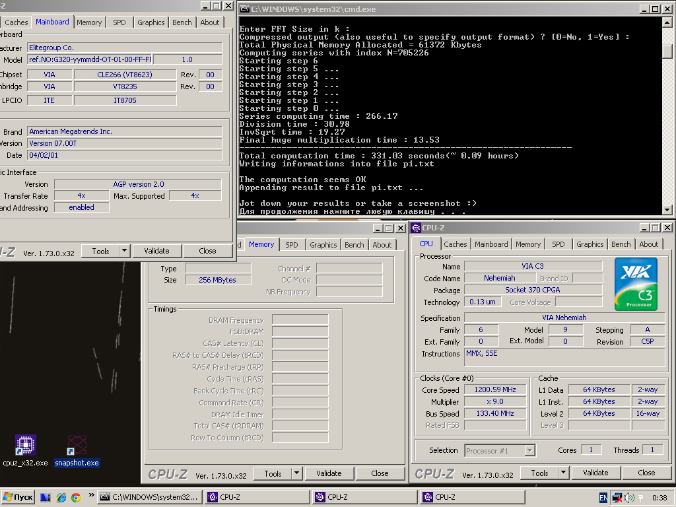The image size is (676, 507).
Task: Click the Bus Speed 133.40 MHz field
Action: click(x=495, y=413)
